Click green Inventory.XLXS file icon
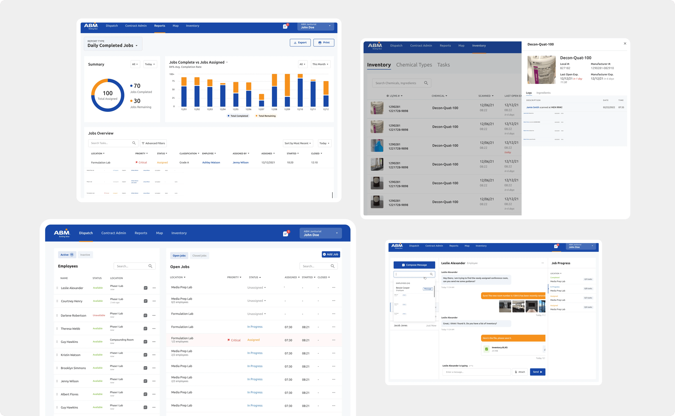 click(x=487, y=349)
